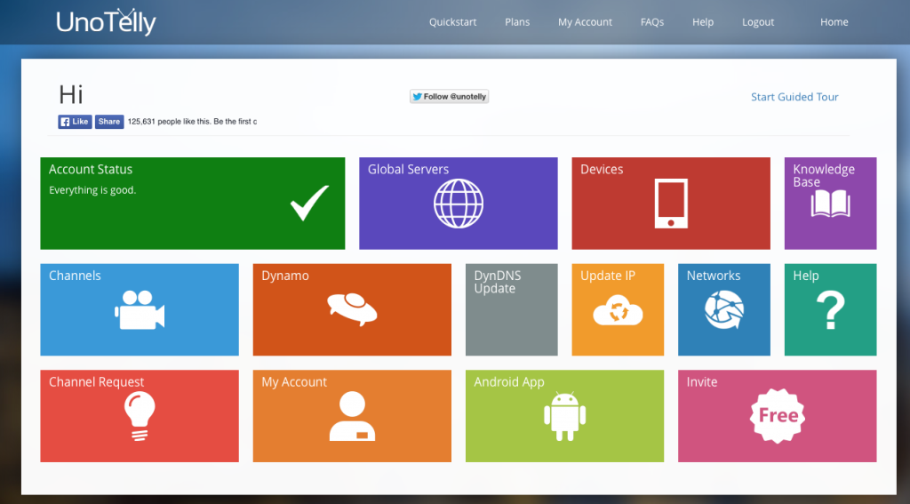Go to Home in the top navigation
The width and height of the screenshot is (910, 504).
pyautogui.click(x=834, y=22)
